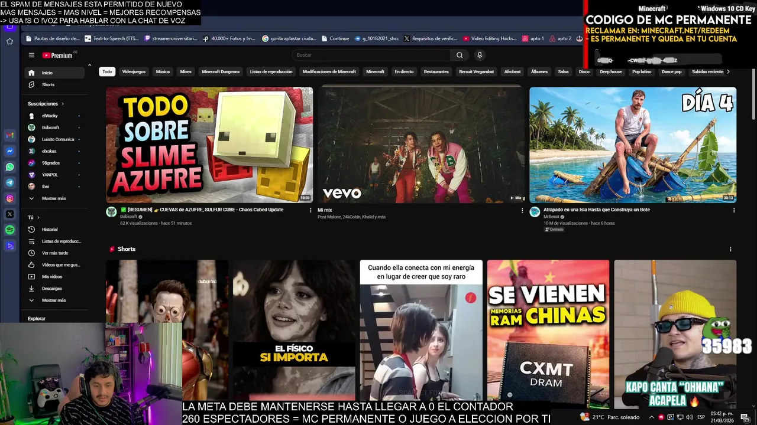Expand the Tú section header
The height and width of the screenshot is (425, 757).
[34, 217]
